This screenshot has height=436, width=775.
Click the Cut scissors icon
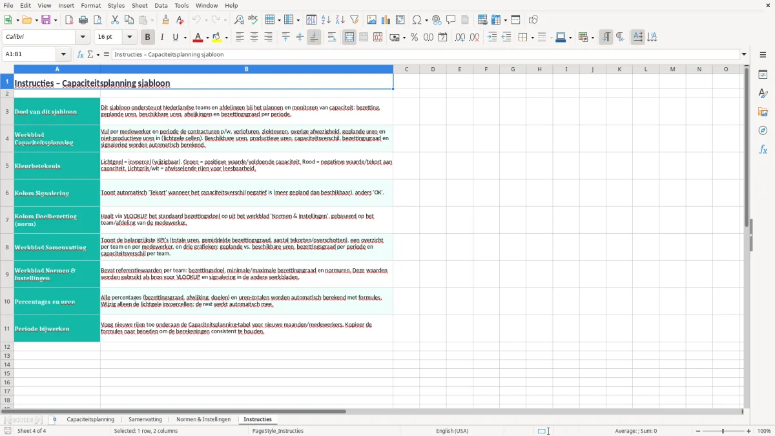[x=115, y=20]
